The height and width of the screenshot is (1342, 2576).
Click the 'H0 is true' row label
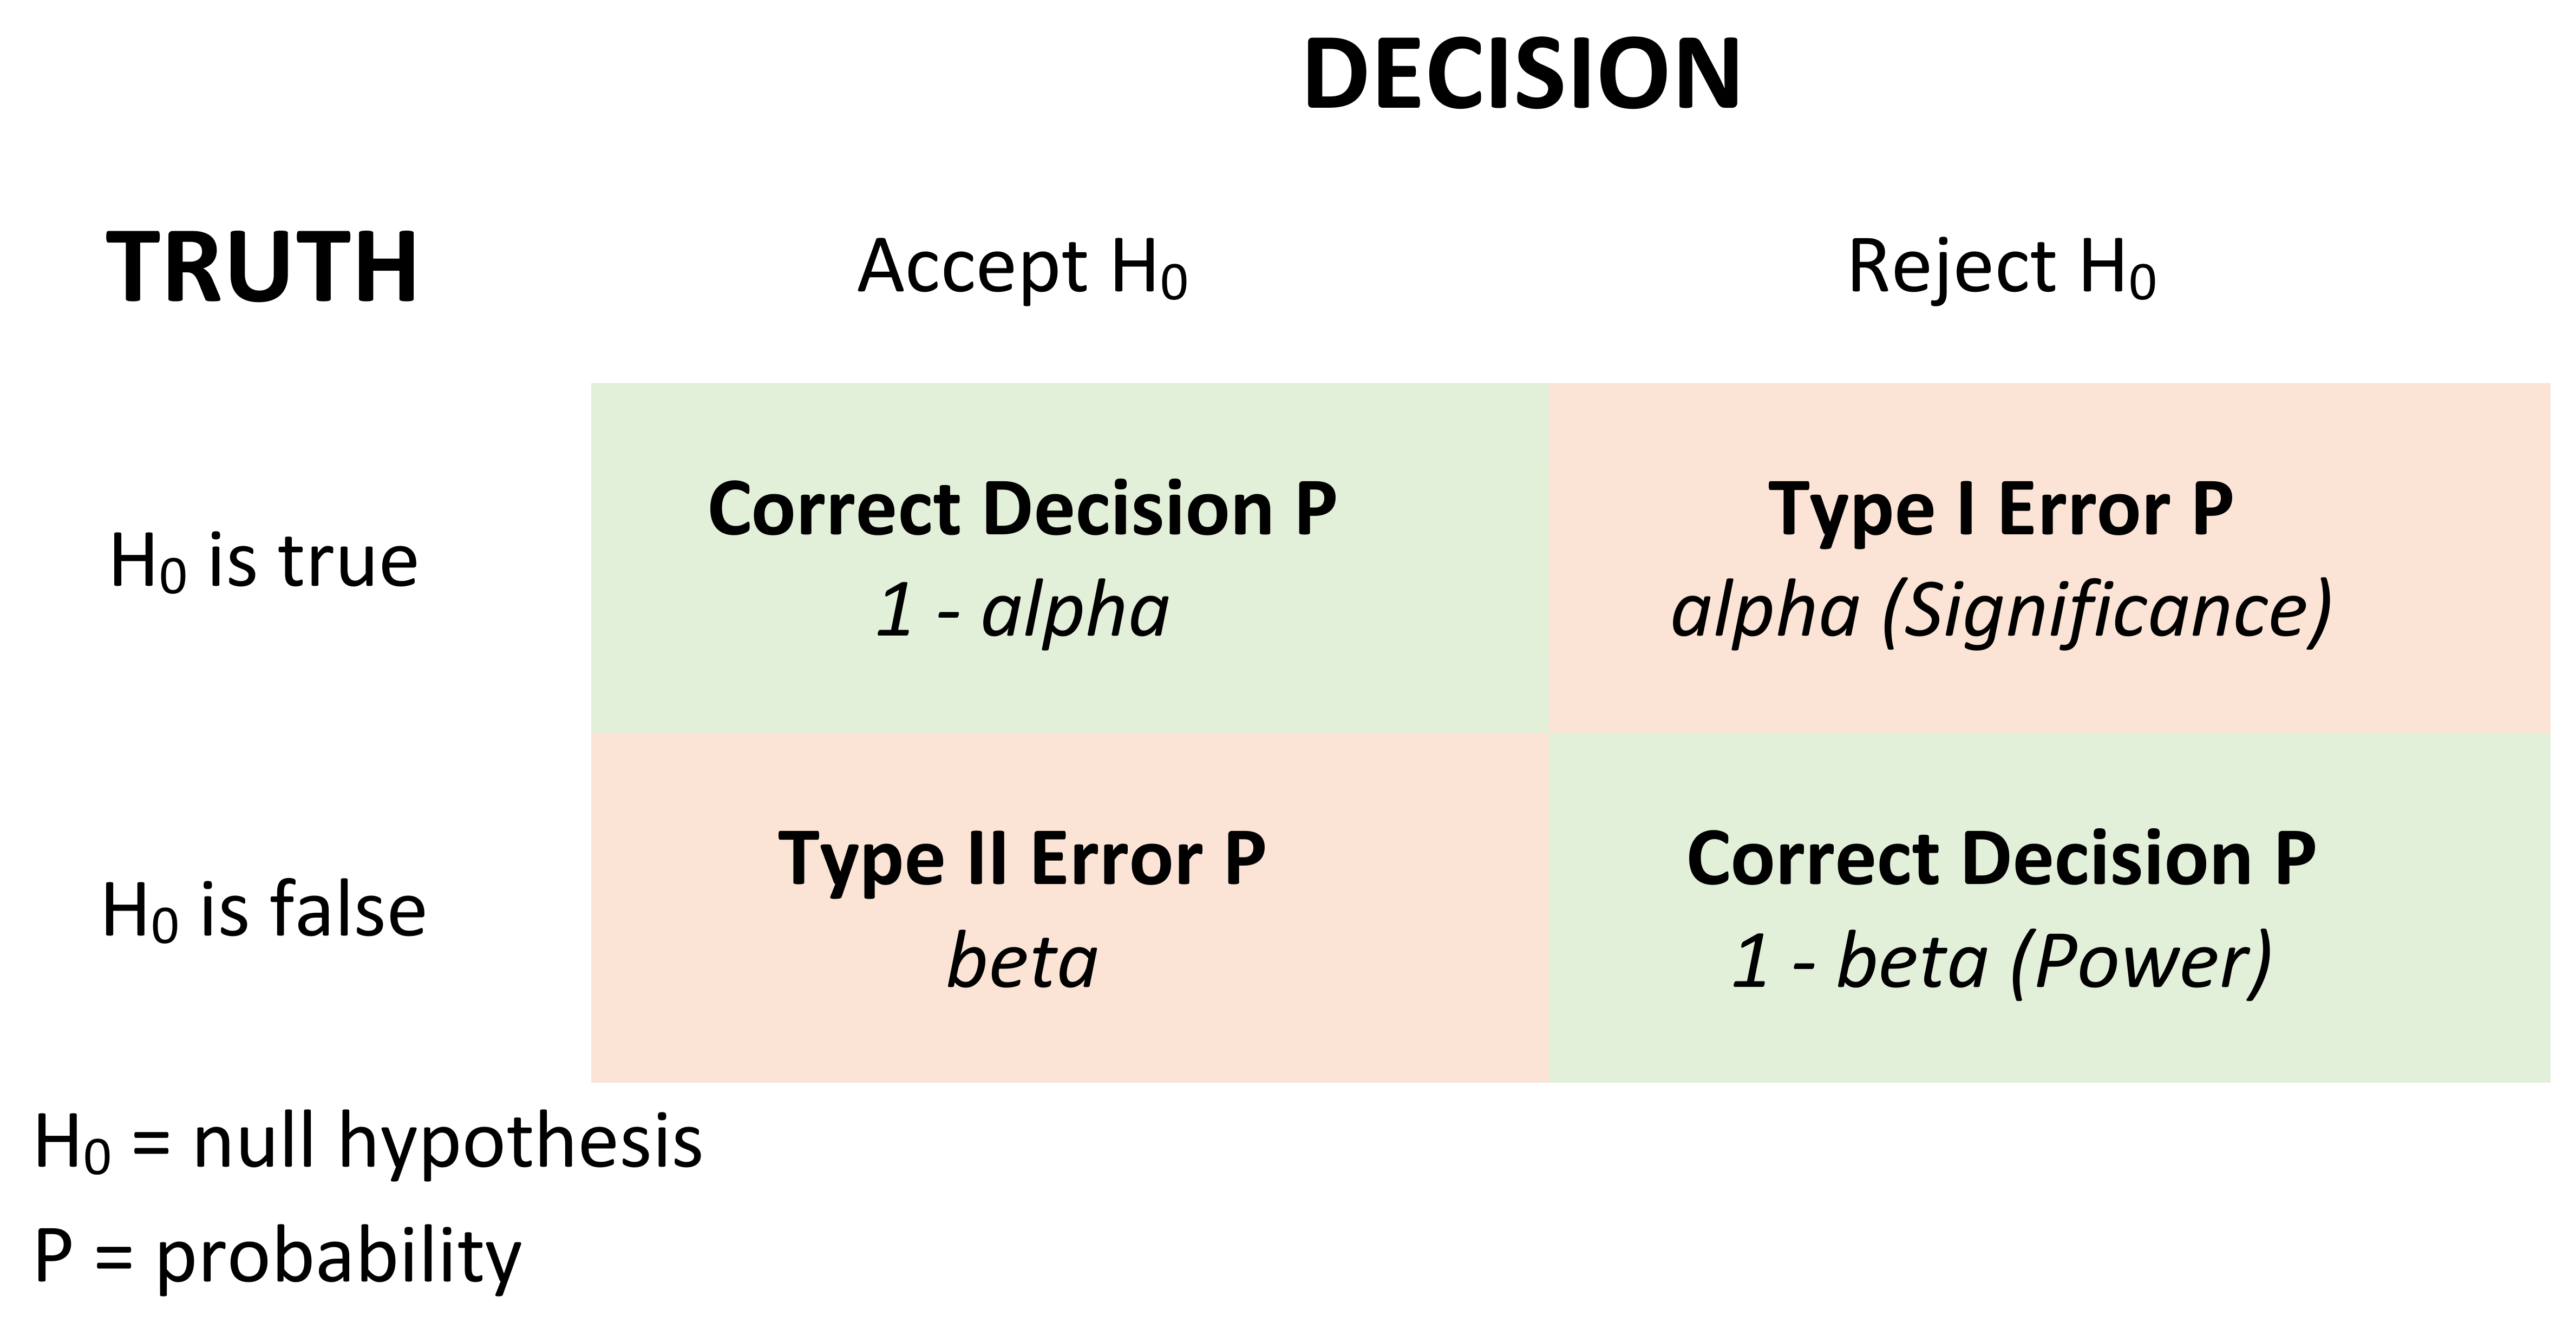pyautogui.click(x=263, y=562)
